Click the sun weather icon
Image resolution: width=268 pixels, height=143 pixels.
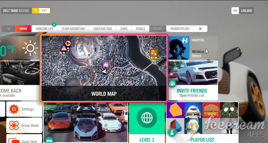(x=30, y=48)
